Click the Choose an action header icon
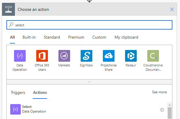Screen dimensions: 180x119 (x=8, y=9)
